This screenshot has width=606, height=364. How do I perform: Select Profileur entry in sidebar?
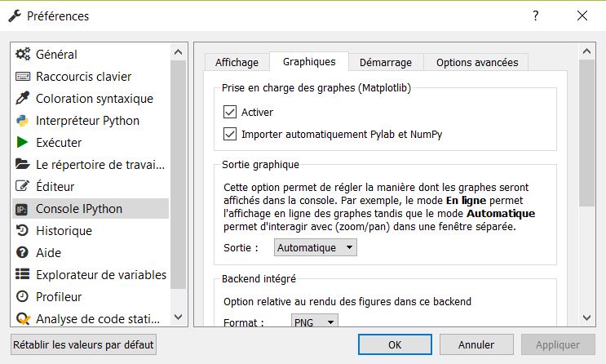[x=91, y=297]
